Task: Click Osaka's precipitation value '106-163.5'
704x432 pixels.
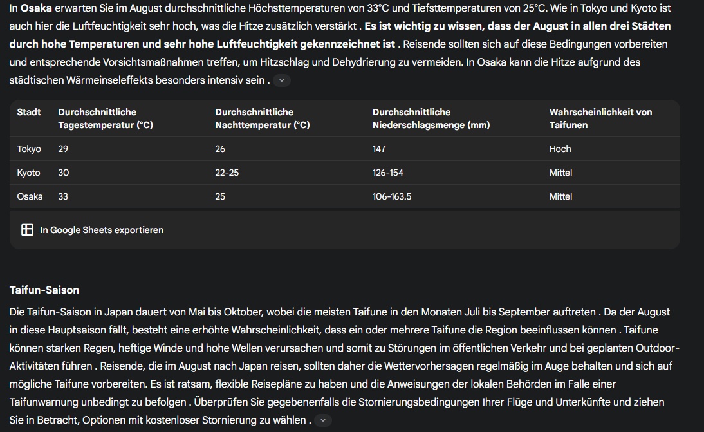Action: [x=391, y=196]
